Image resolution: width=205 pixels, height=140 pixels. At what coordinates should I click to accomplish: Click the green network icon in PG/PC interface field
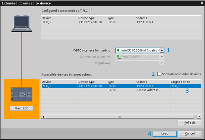pyautogui.click(x=119, y=50)
